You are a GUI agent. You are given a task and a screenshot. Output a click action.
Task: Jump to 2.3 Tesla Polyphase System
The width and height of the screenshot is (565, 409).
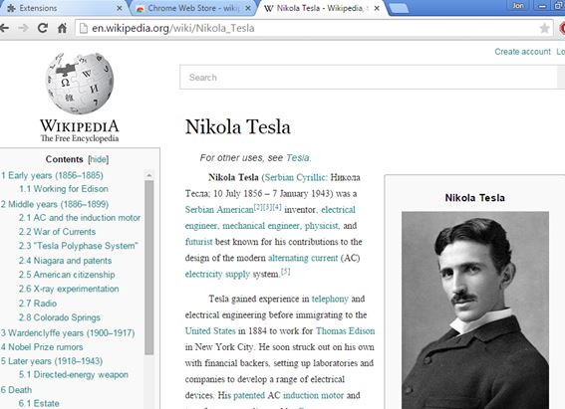point(78,246)
